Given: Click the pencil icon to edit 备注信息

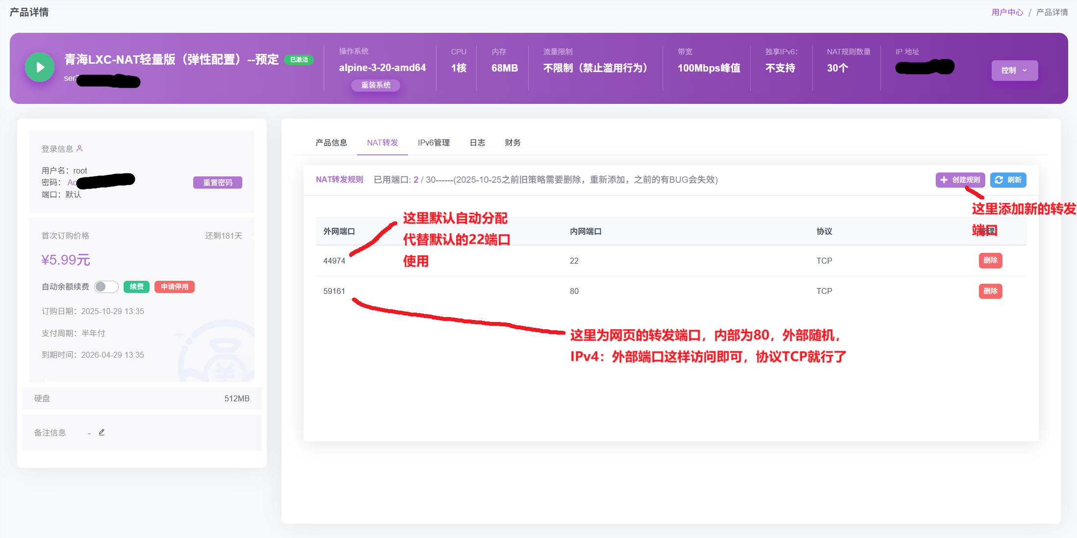Looking at the screenshot, I should point(102,432).
